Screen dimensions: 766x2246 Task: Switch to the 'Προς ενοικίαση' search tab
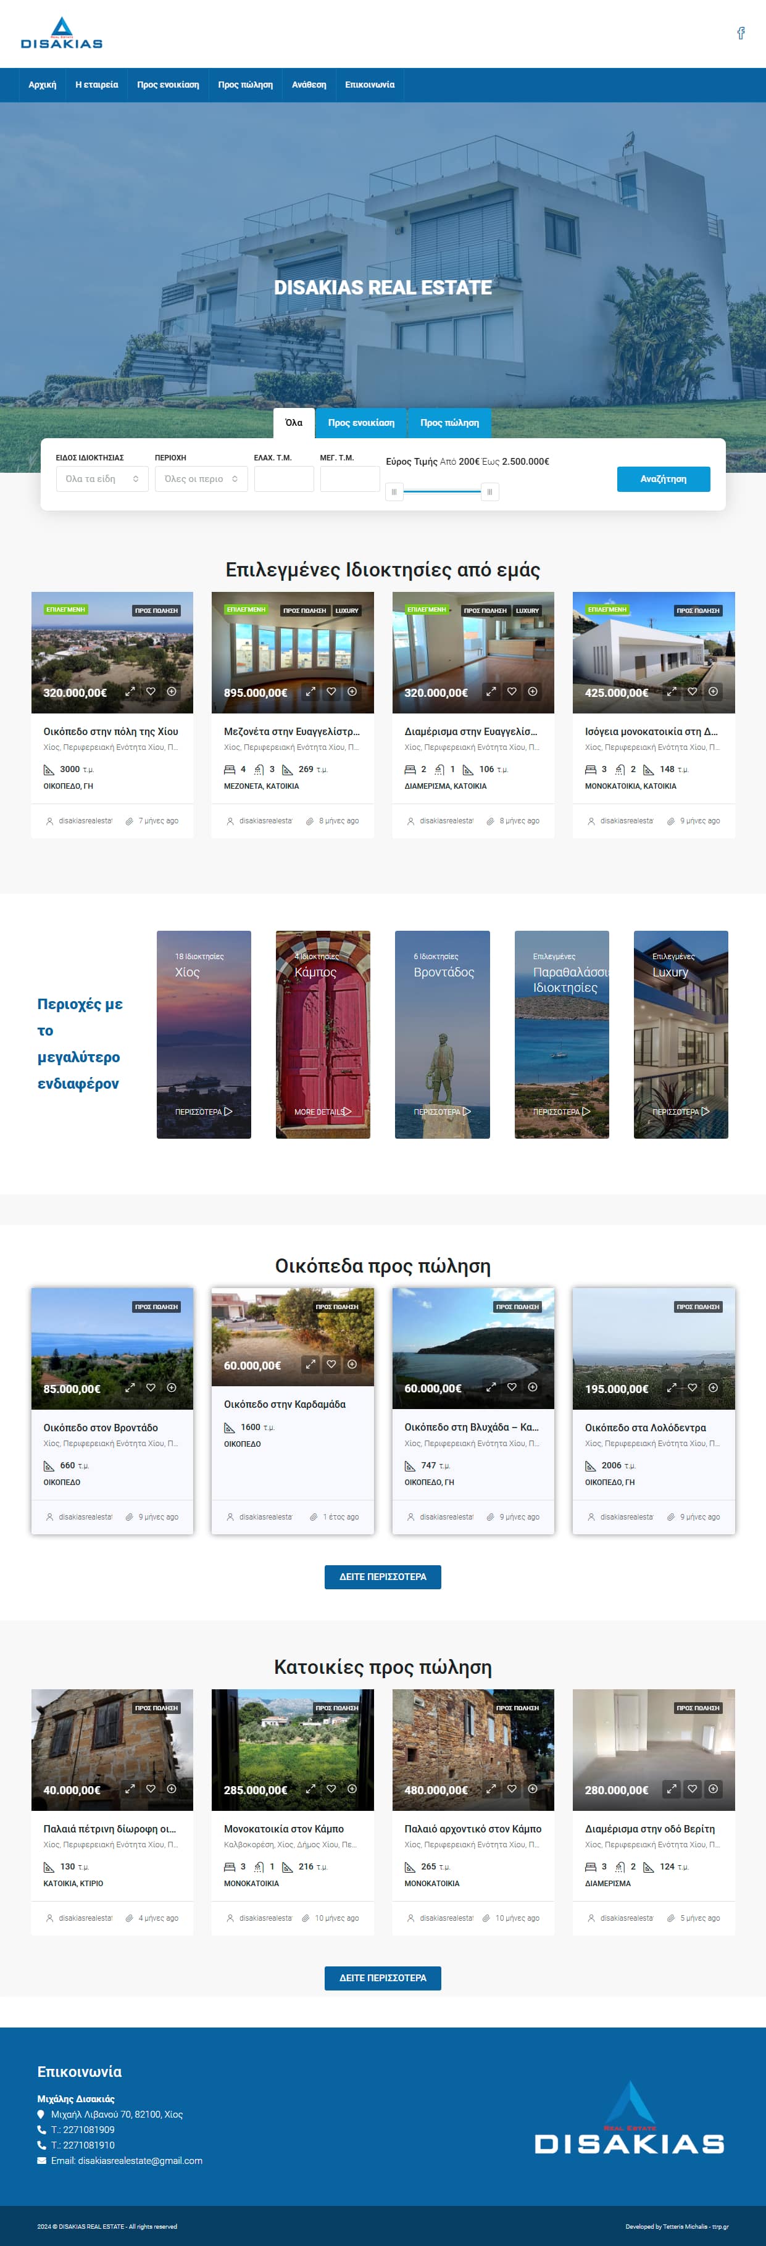(361, 423)
